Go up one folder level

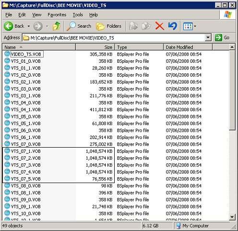point(57,26)
